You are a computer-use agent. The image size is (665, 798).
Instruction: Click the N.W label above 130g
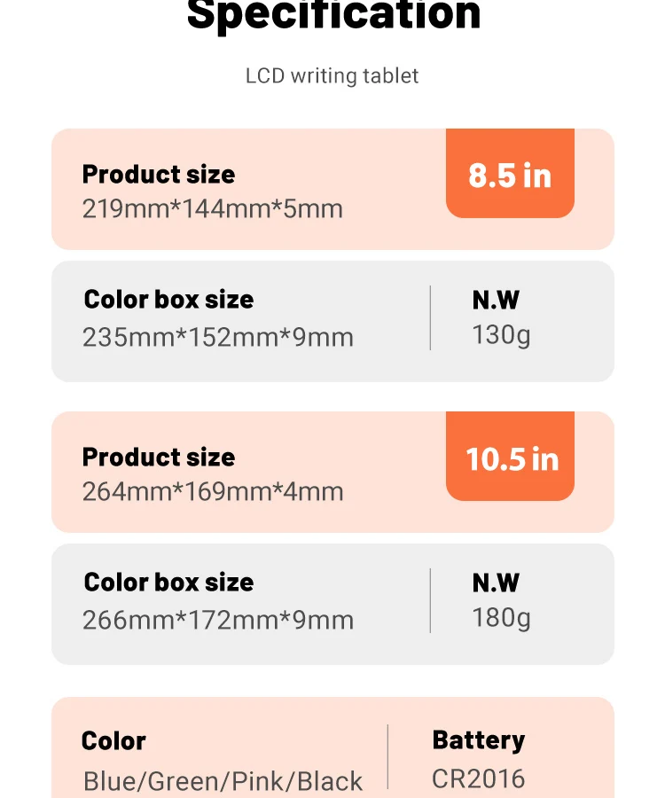[496, 300]
